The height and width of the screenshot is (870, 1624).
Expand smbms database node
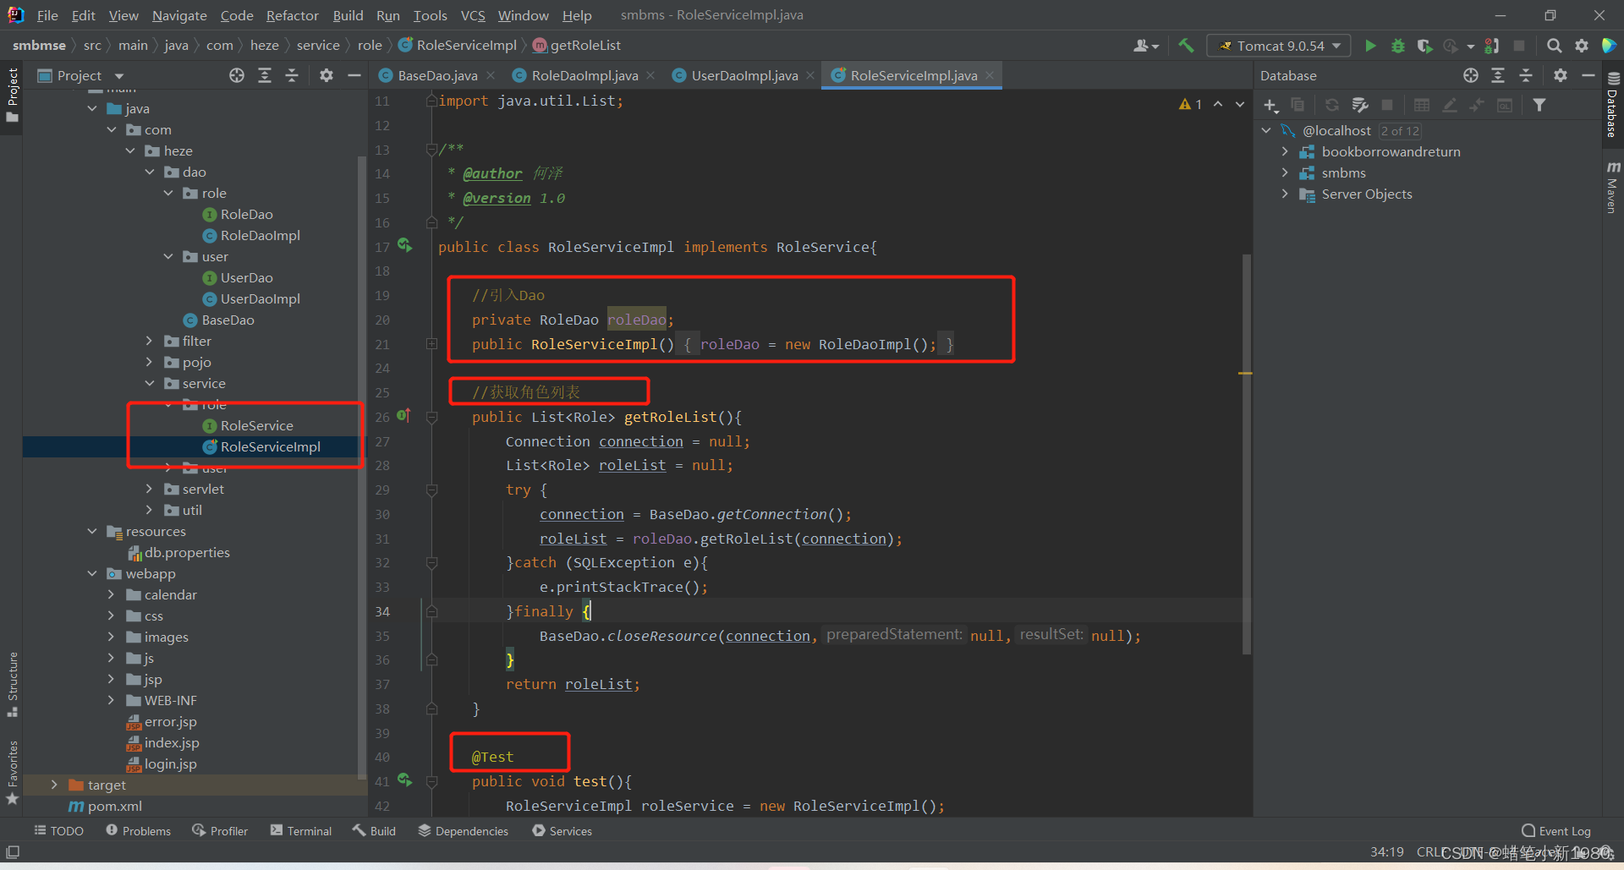click(x=1285, y=172)
